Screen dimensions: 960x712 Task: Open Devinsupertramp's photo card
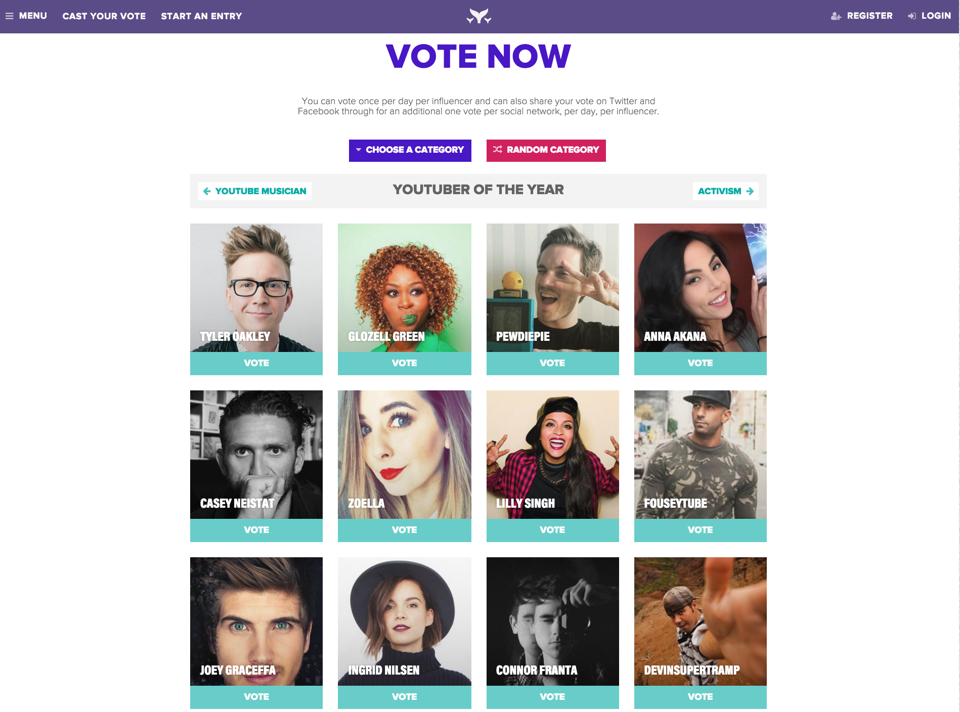pyautogui.click(x=701, y=621)
